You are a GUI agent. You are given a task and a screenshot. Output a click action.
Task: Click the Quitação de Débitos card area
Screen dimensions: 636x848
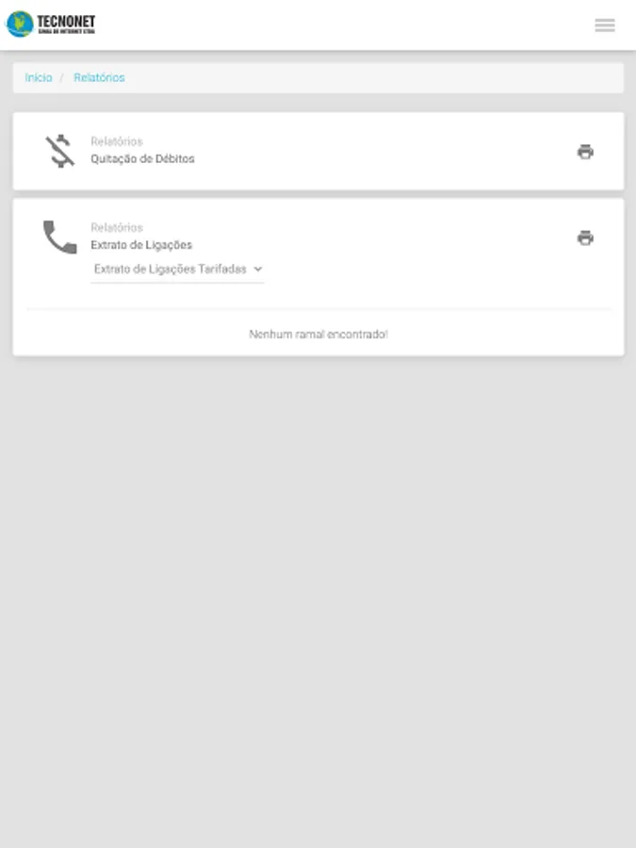point(318,152)
